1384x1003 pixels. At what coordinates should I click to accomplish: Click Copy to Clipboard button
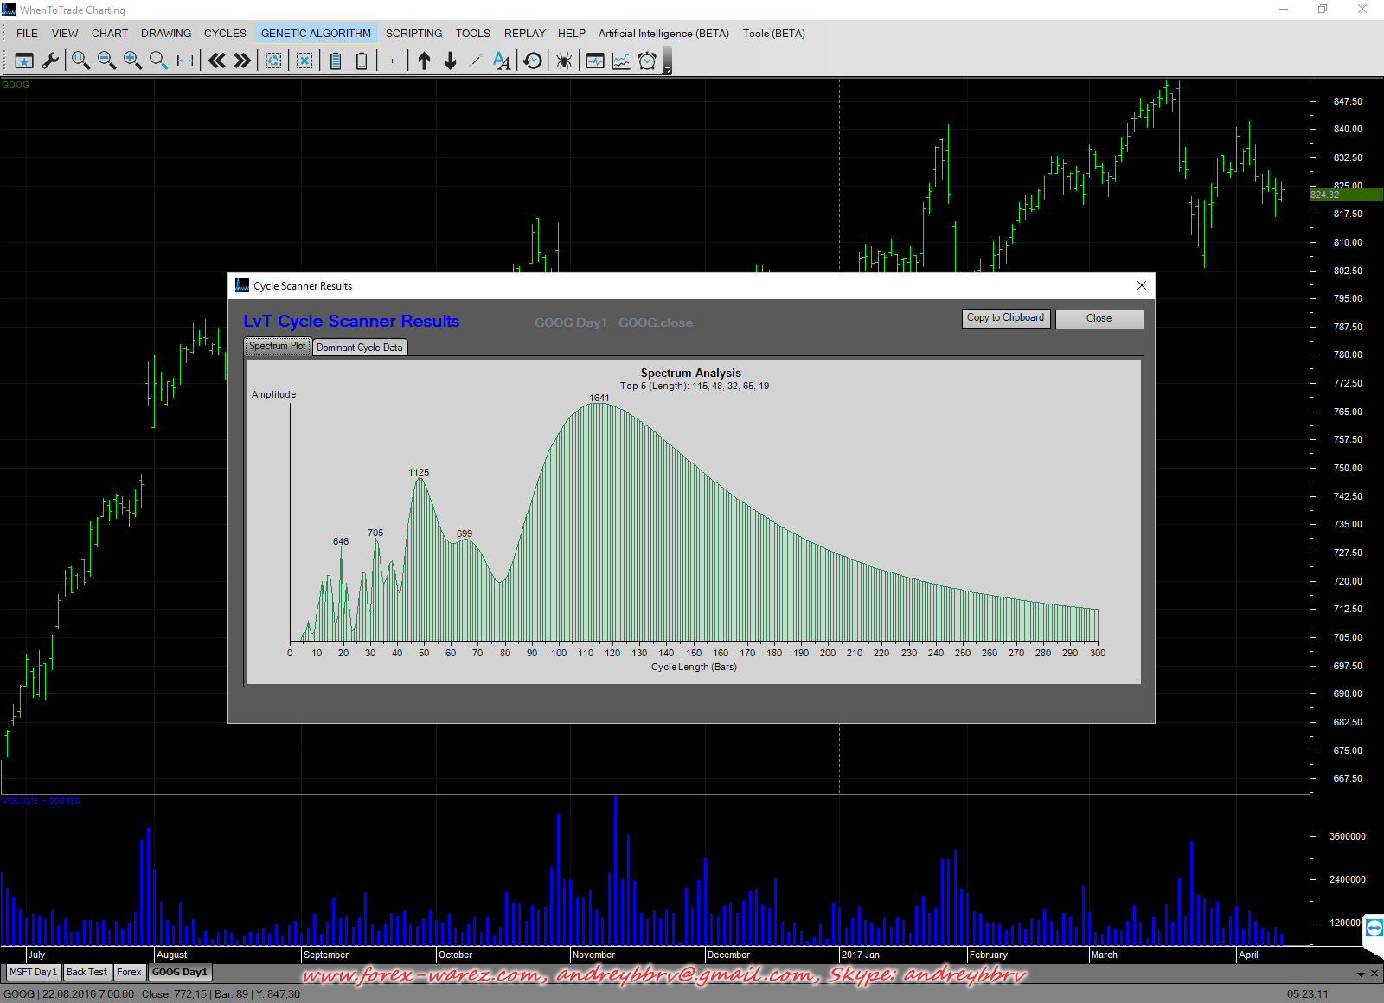[1005, 318]
